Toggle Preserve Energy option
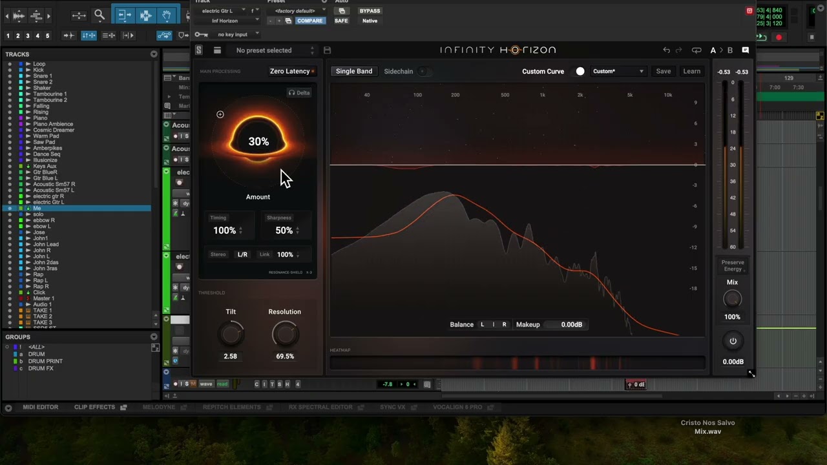 coord(733,265)
